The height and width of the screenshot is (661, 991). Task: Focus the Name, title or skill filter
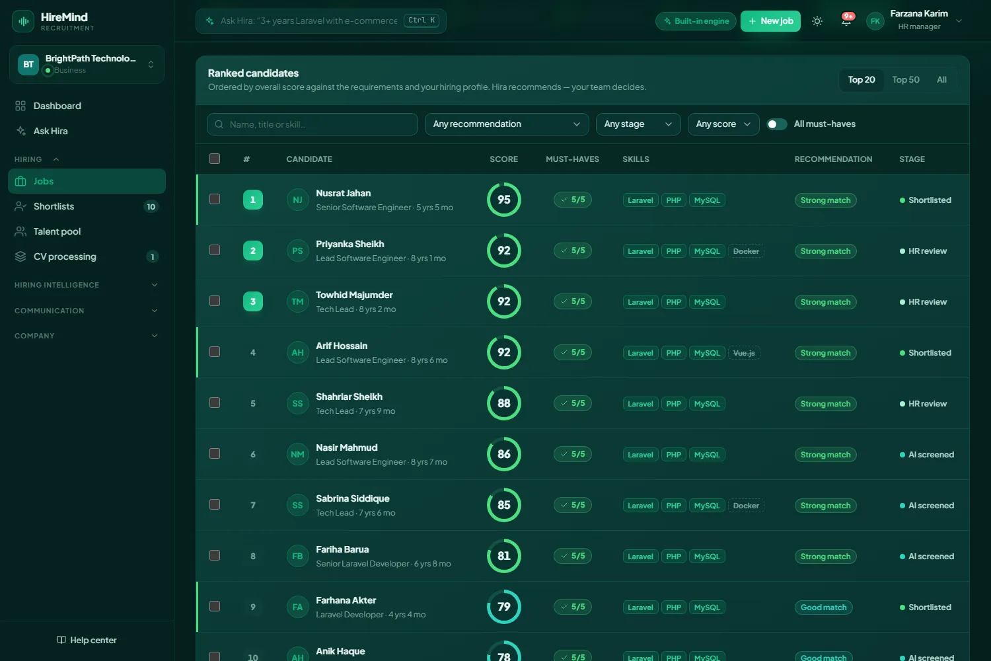(312, 124)
